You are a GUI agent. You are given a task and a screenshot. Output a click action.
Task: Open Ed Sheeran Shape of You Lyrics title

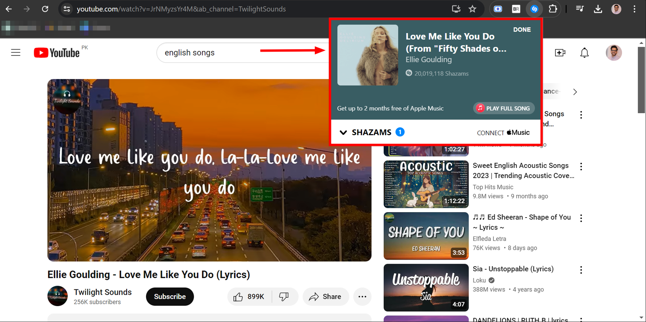(522, 222)
